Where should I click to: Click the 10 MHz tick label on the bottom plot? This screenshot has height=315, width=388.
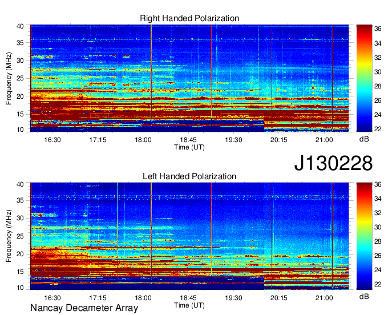[x=20, y=288]
